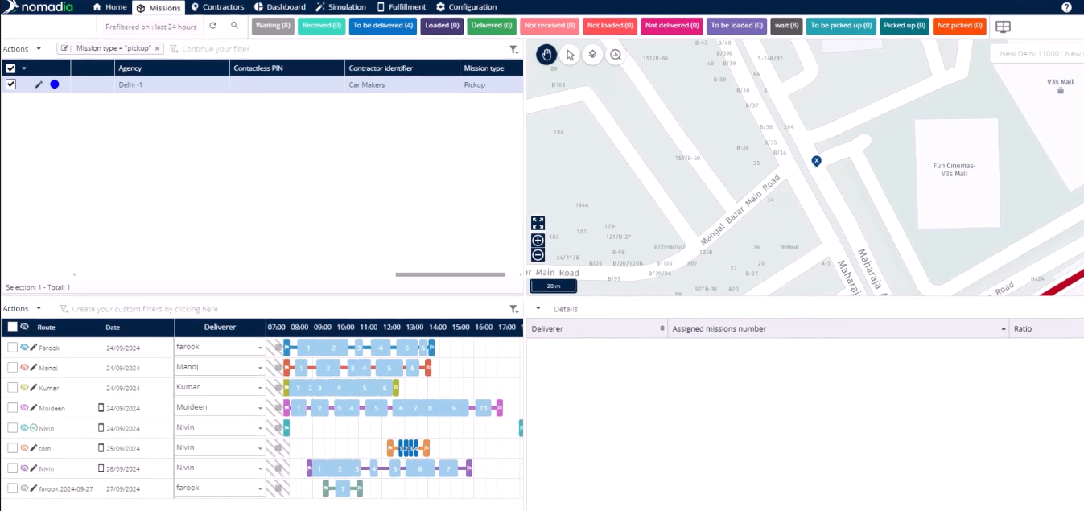Open the Fulfillment menu
Screen dimensions: 1084x511
pos(402,7)
